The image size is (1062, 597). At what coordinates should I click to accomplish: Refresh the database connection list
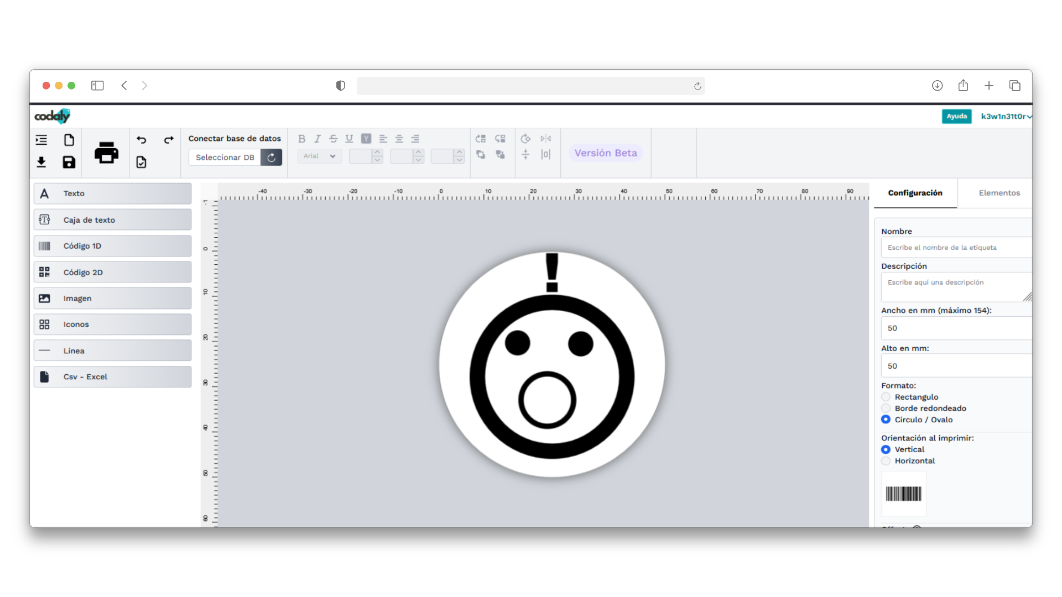[271, 158]
